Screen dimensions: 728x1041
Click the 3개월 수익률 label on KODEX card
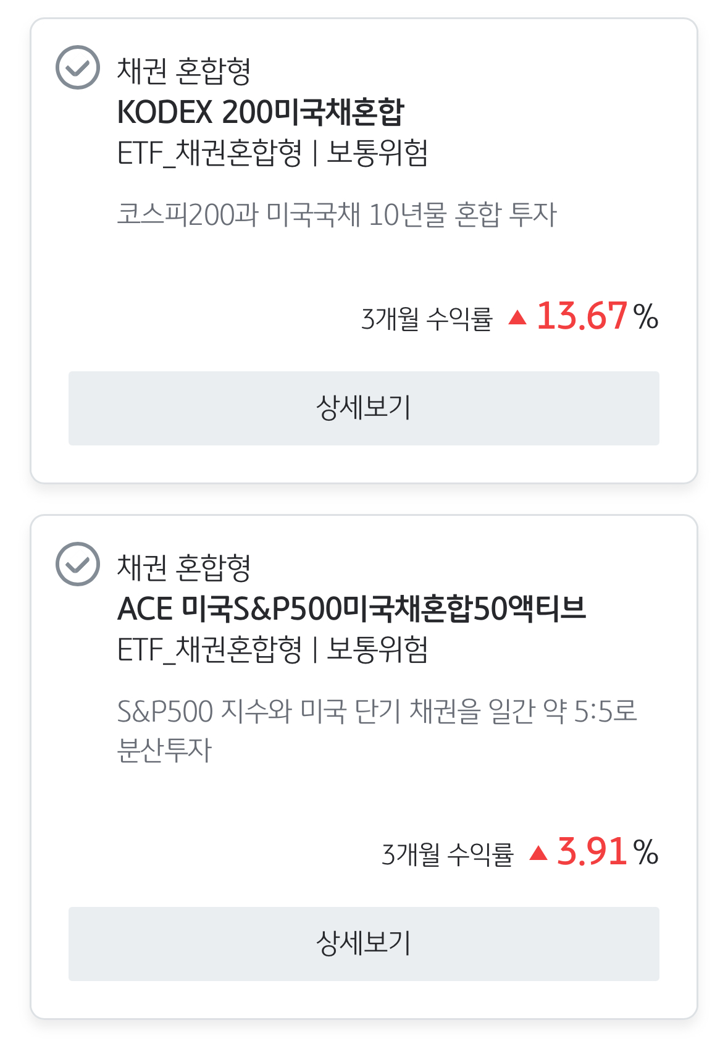427,319
